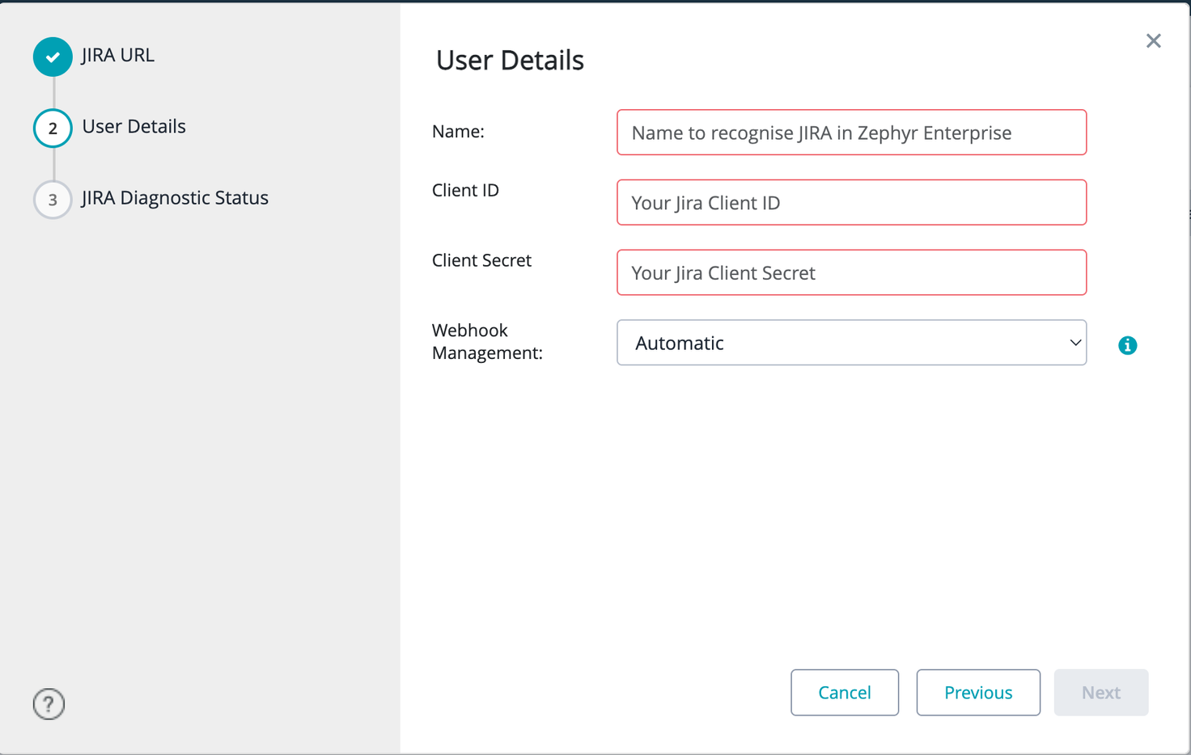1191x755 pixels.
Task: Select the Client Secret input box
Action: coord(851,272)
